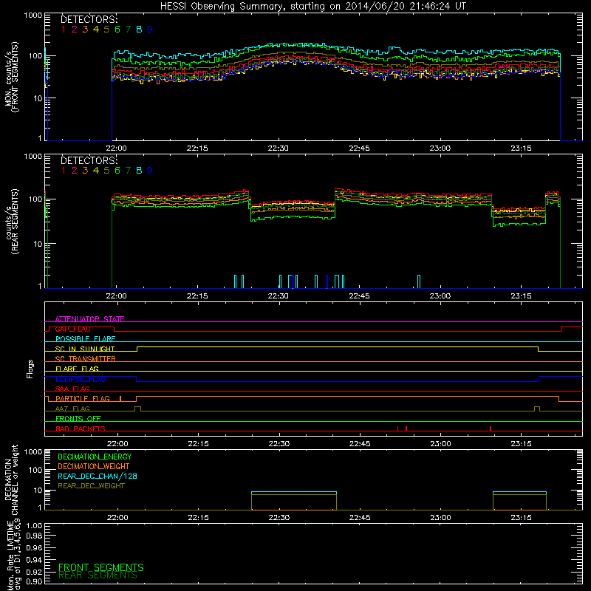This screenshot has height=591, width=591.
Task: Click the vertical Flags axis label
Action: [x=30, y=369]
